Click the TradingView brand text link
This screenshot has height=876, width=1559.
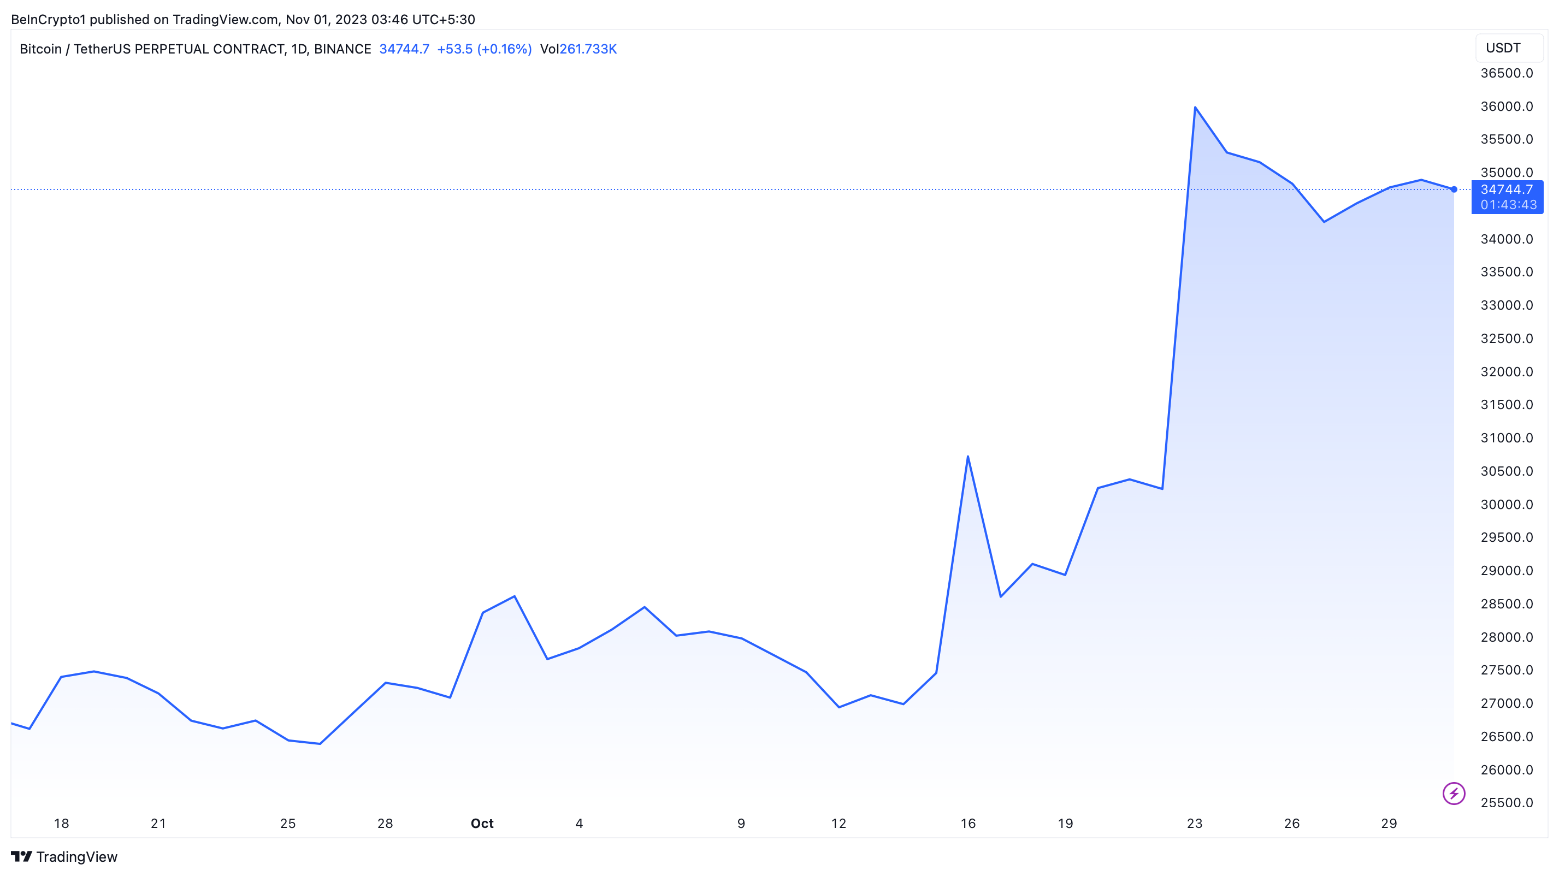[76, 857]
